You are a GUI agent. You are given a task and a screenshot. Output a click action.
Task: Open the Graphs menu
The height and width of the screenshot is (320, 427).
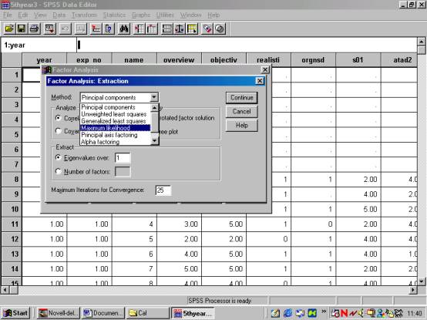coord(141,15)
